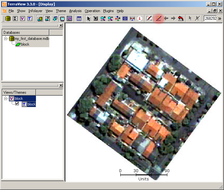The height and width of the screenshot is (190, 224).
Task: Open the Analysis menu
Action: (x=75, y=11)
